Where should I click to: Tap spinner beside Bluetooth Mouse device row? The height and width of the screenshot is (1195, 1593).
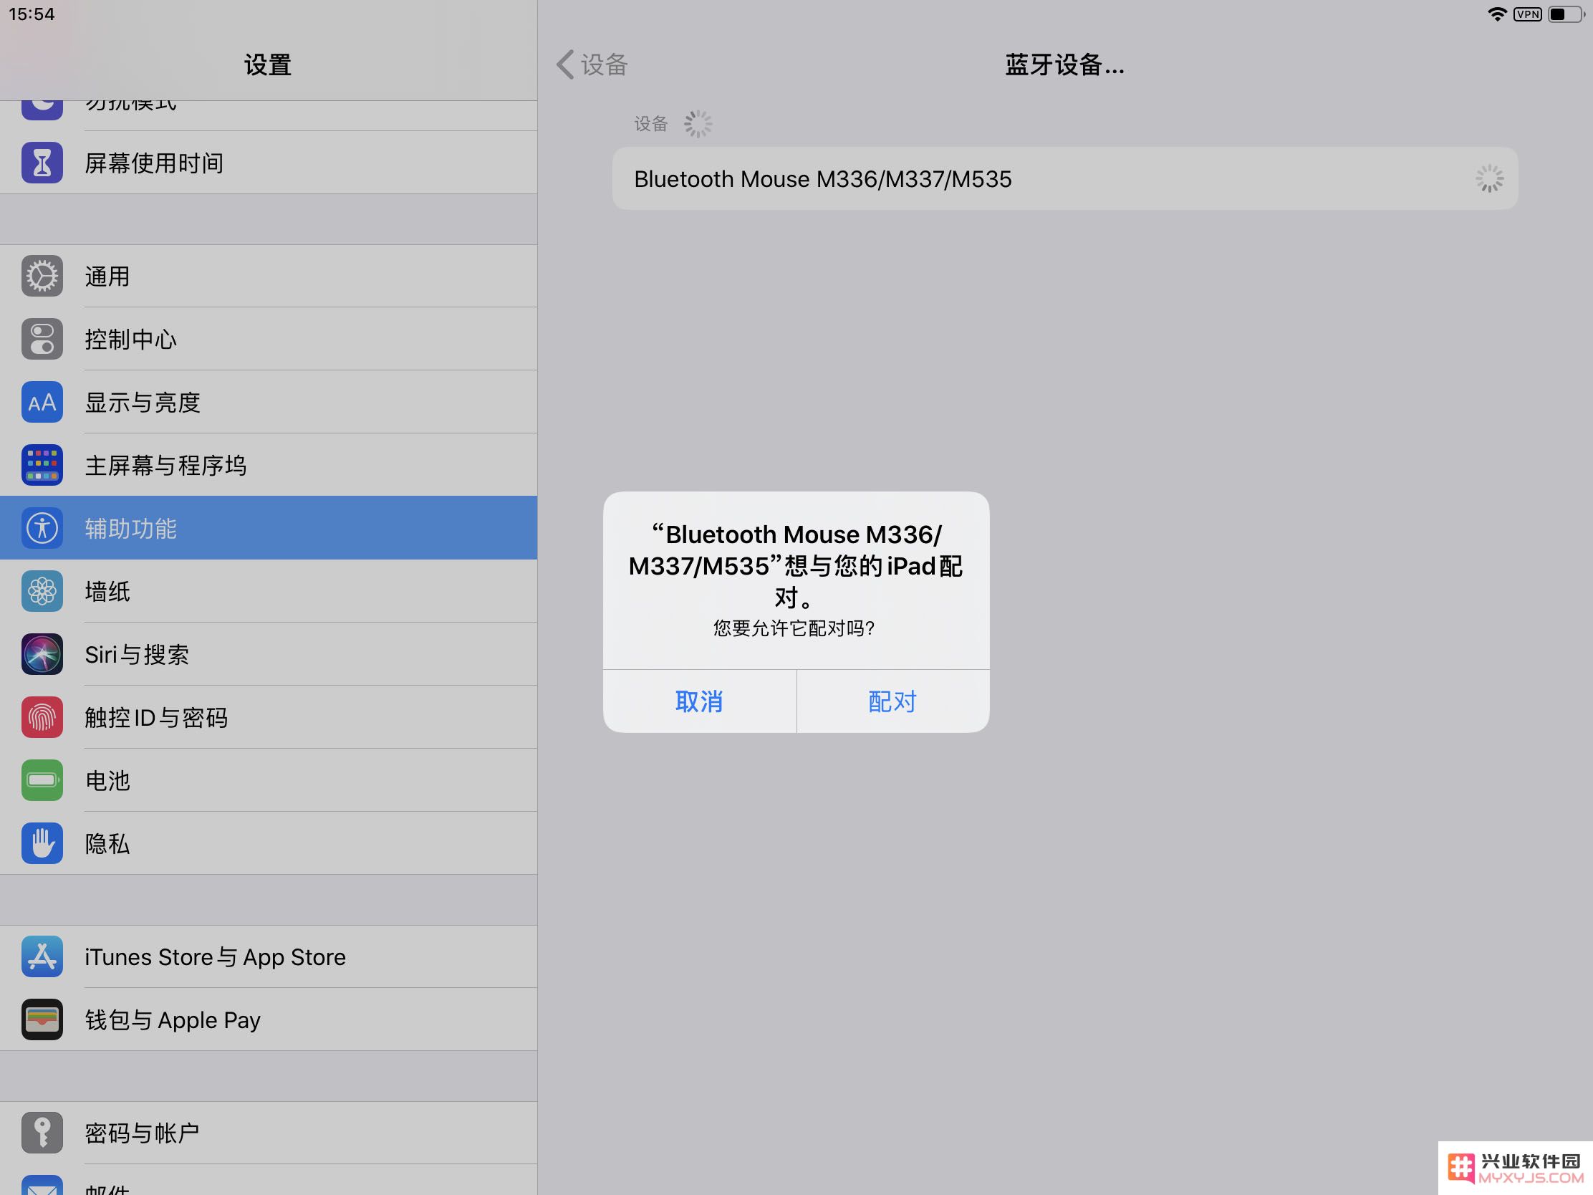pos(1489,178)
